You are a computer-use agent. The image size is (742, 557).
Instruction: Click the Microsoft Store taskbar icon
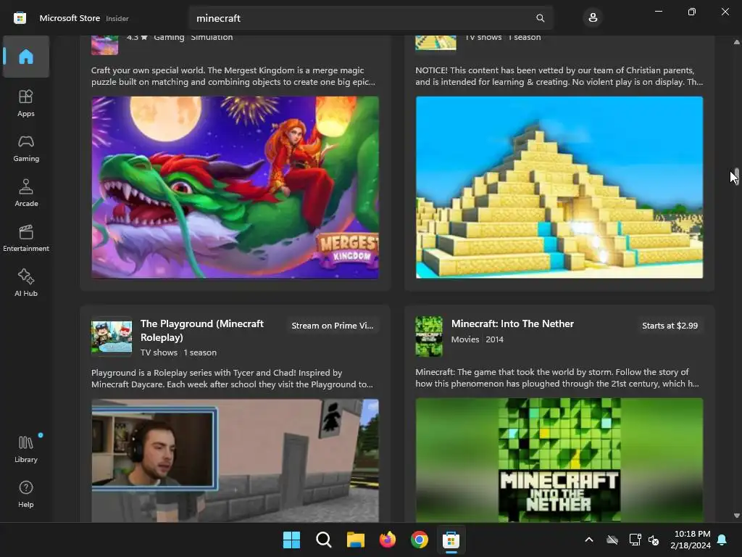[x=451, y=540]
